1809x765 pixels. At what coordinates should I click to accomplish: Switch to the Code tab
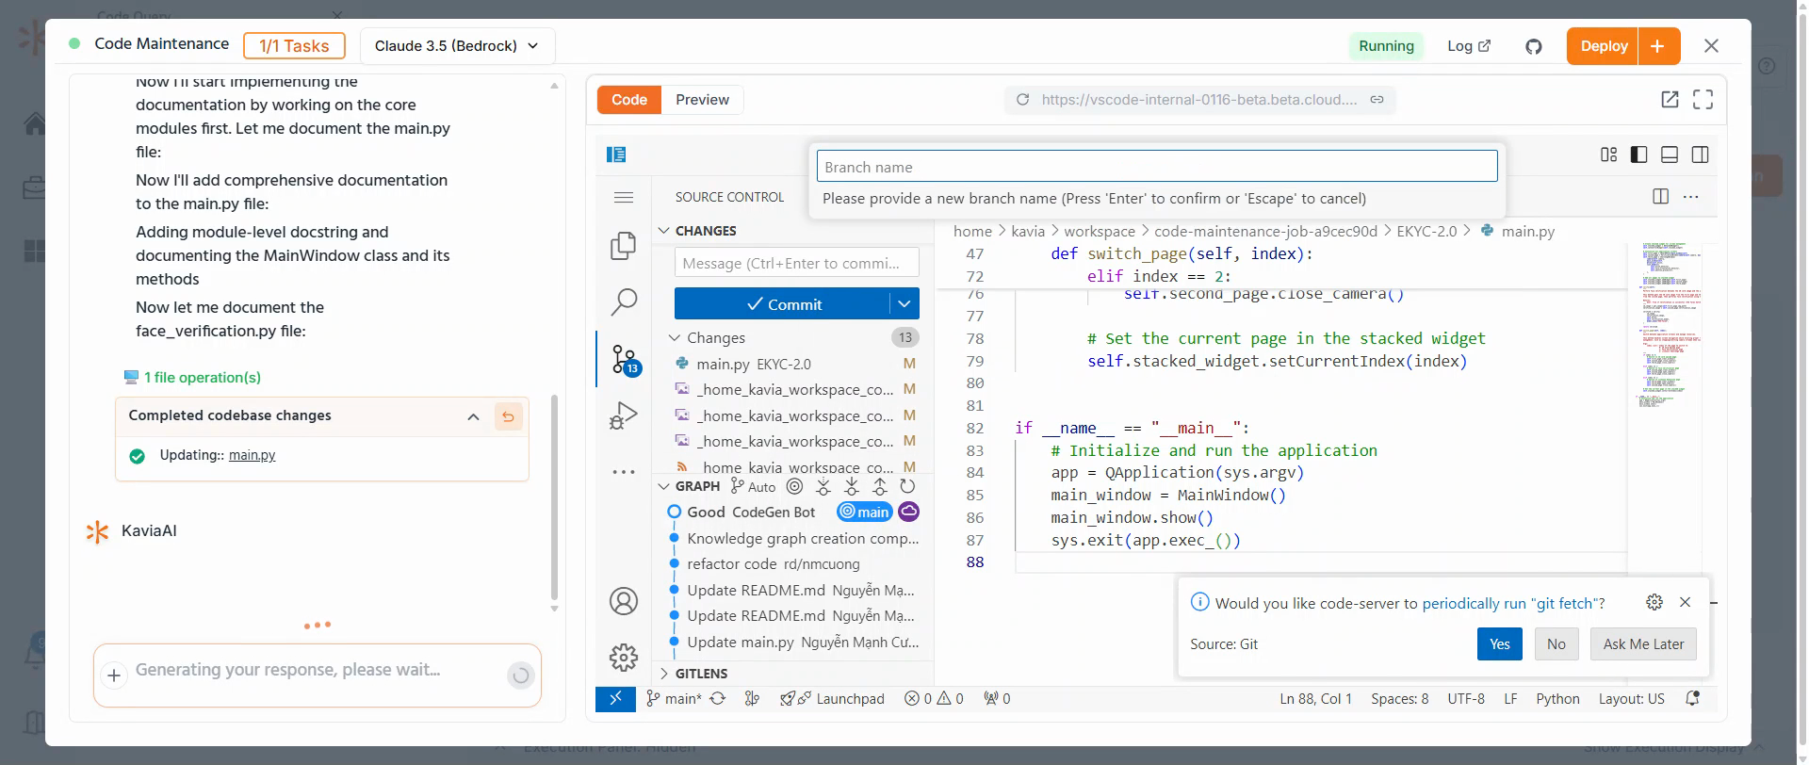tap(629, 100)
